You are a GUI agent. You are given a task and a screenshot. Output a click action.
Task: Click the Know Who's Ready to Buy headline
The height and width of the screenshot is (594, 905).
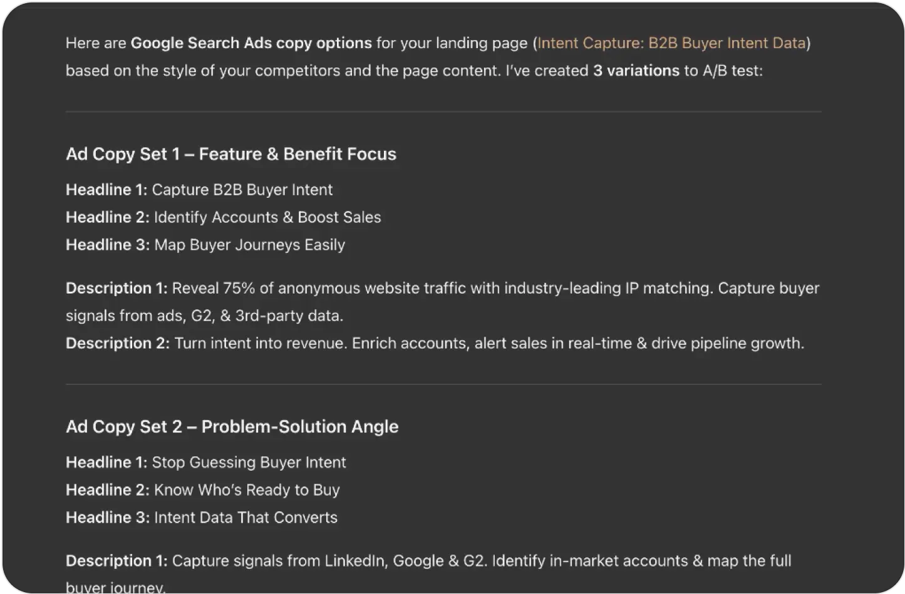[x=247, y=489]
